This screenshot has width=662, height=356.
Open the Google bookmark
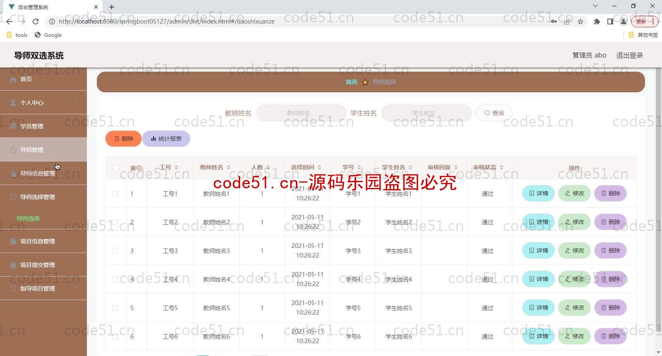point(48,35)
